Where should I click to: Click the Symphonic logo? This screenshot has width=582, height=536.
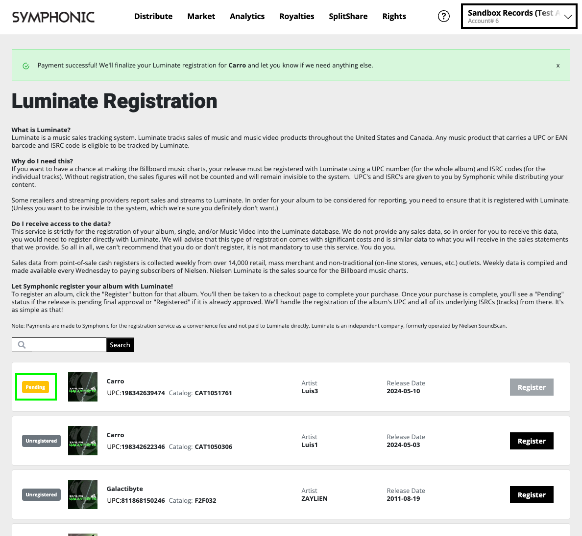53,17
